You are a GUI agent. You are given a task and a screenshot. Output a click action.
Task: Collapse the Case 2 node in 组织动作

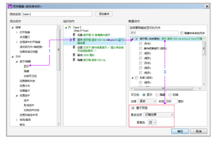point(66,27)
